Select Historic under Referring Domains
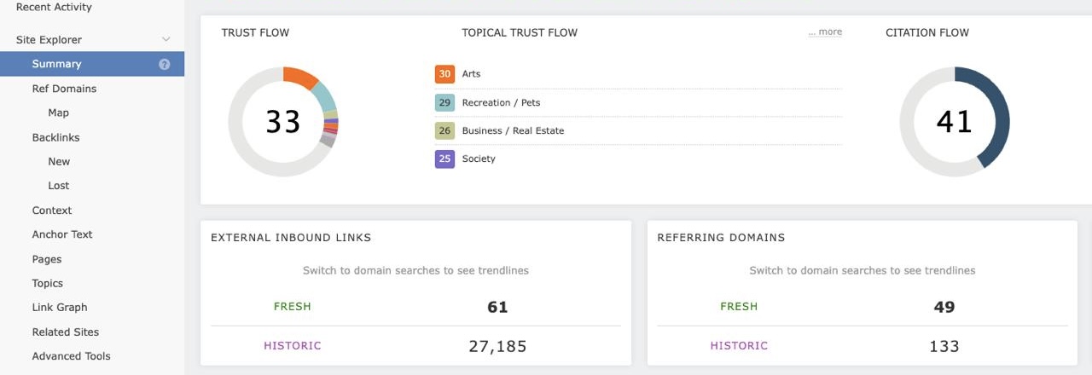 tap(739, 346)
